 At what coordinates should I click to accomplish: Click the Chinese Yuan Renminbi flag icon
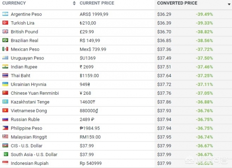(x=5, y=93)
